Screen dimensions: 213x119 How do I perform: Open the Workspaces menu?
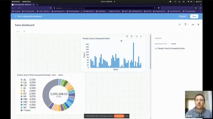(16, 1)
